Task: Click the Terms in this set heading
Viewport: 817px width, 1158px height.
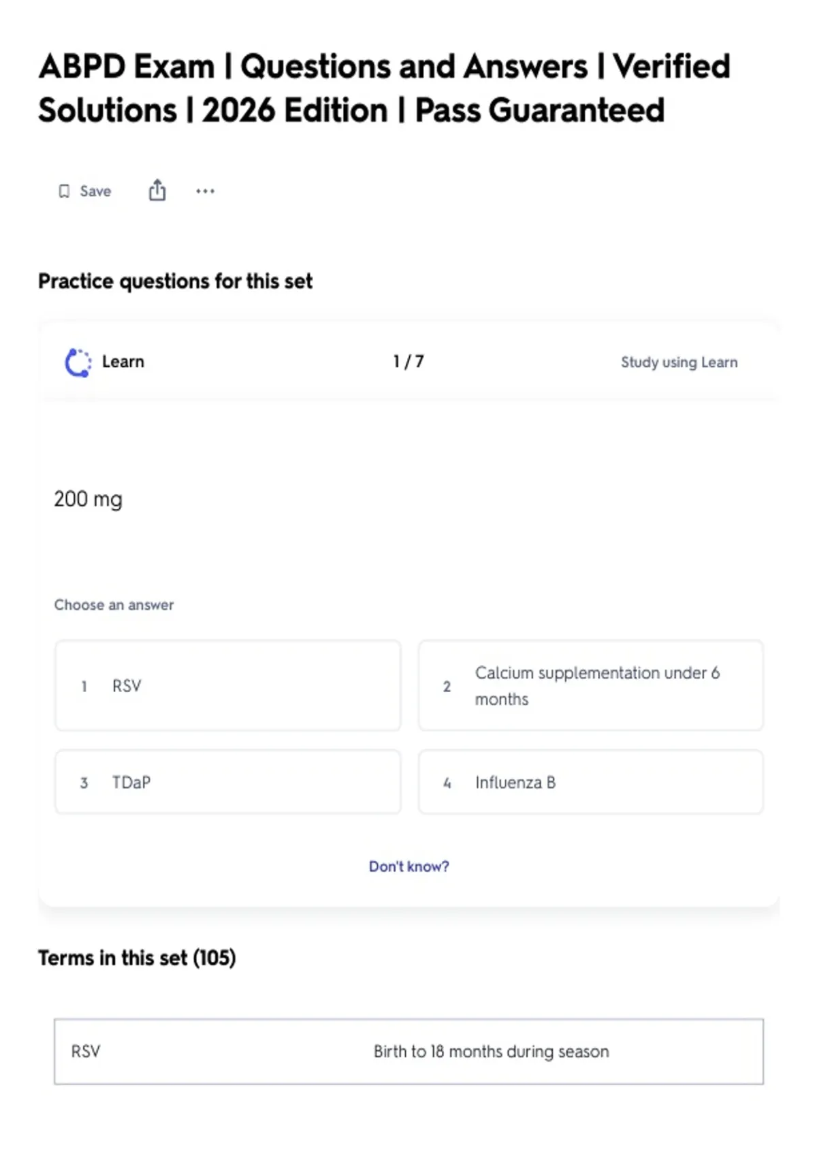Action: click(x=137, y=958)
